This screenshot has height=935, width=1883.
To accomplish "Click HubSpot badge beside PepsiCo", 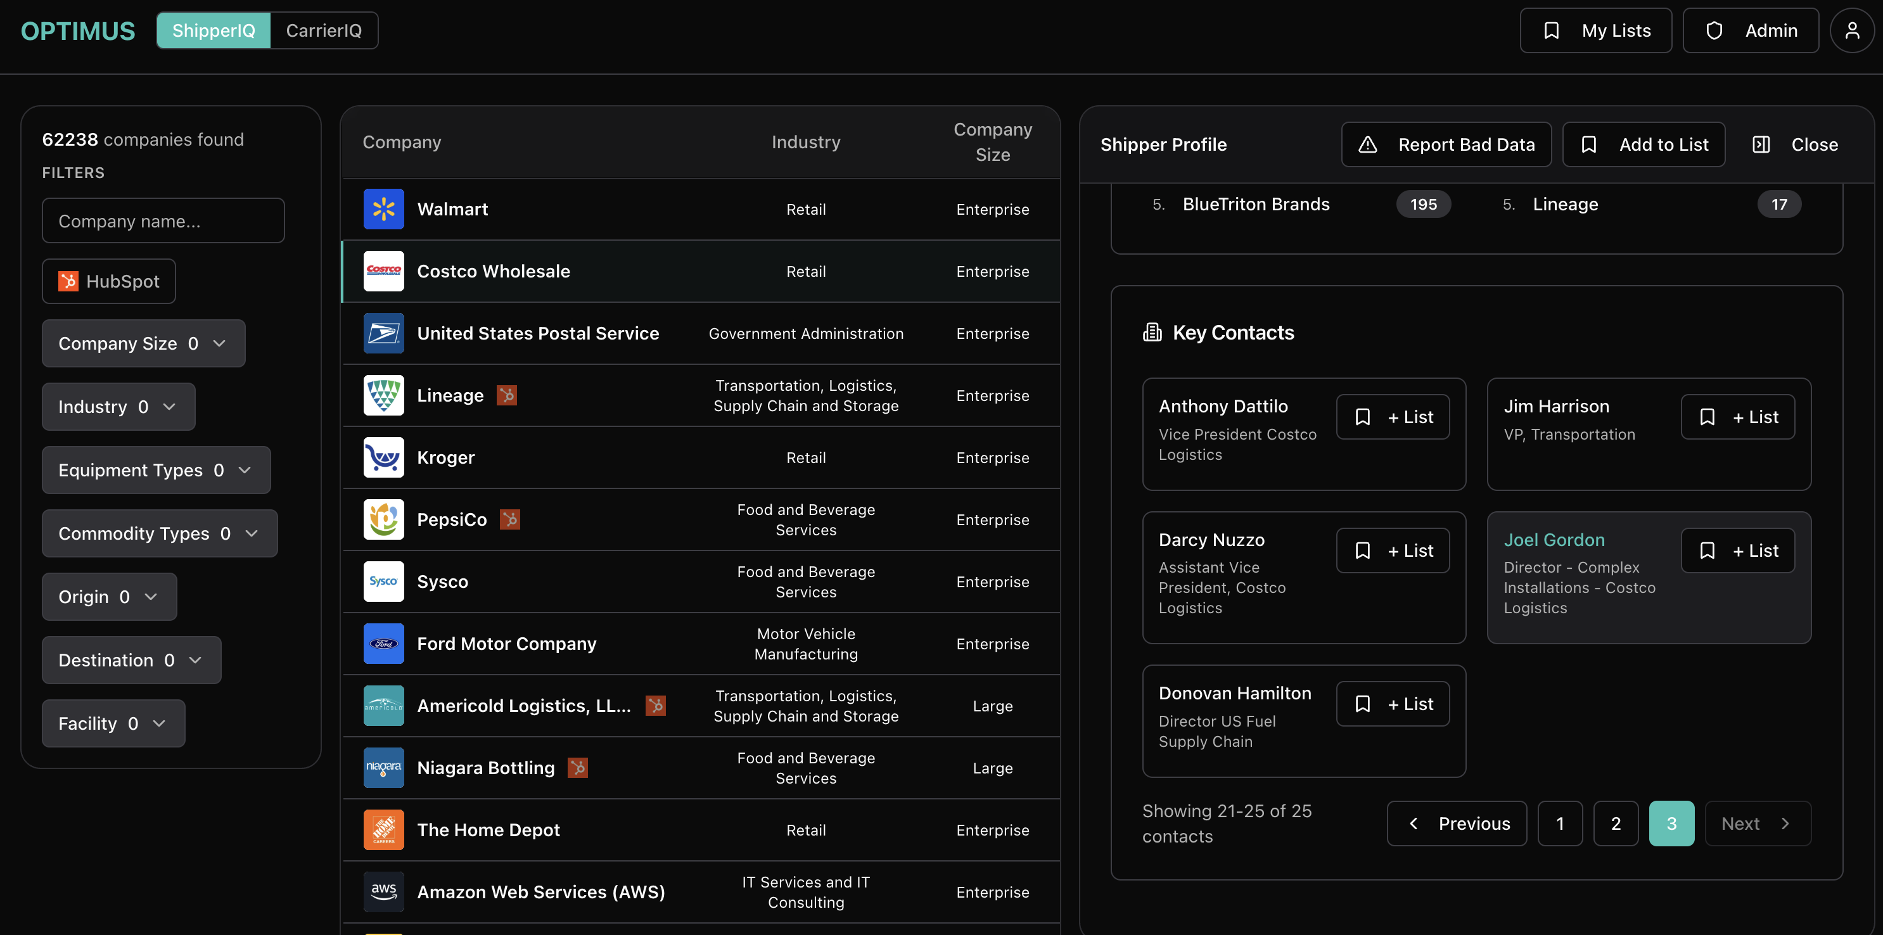I will [509, 520].
